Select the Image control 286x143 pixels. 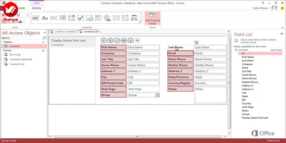tap(89, 18)
